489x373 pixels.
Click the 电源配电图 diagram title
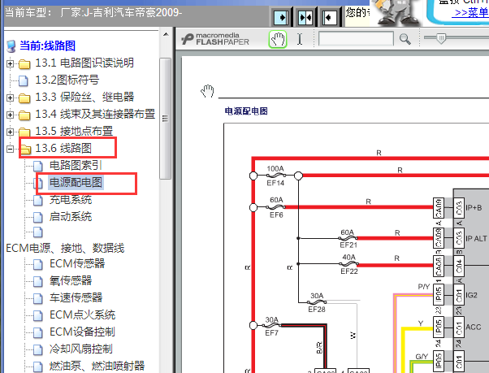coord(246,111)
